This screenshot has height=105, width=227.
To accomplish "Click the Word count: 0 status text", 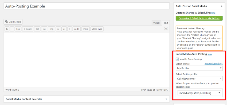I will [x=12, y=90].
